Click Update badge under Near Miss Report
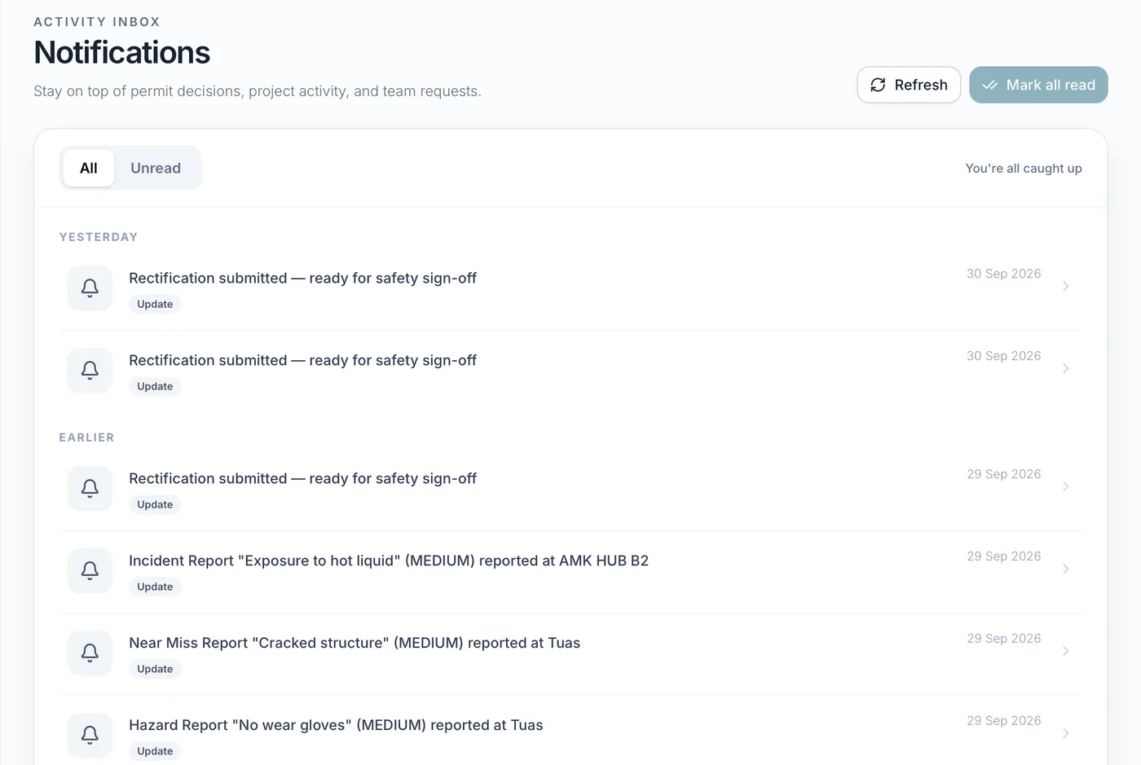This screenshot has height=765, width=1141. (155, 669)
